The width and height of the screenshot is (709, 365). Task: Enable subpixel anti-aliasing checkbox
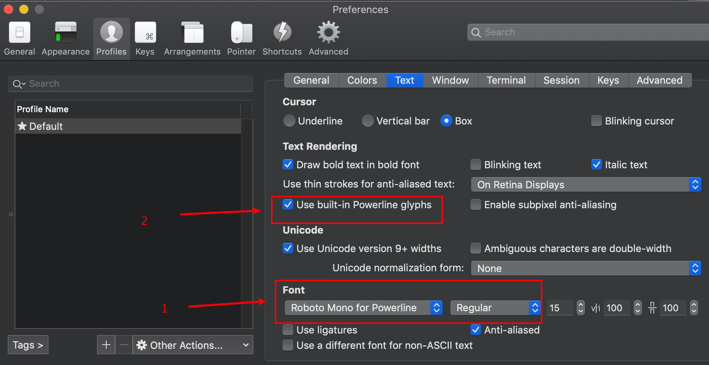pyautogui.click(x=476, y=205)
